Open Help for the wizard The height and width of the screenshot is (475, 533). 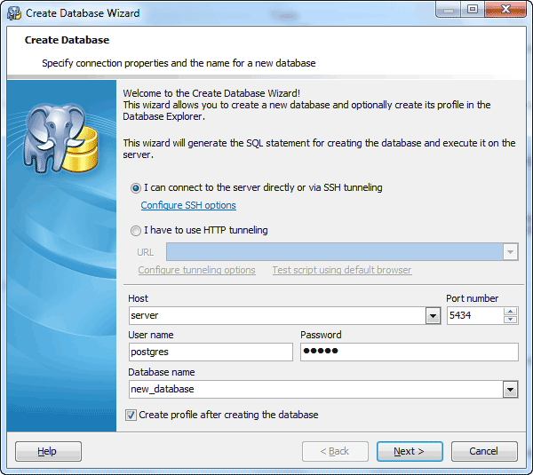(48, 451)
